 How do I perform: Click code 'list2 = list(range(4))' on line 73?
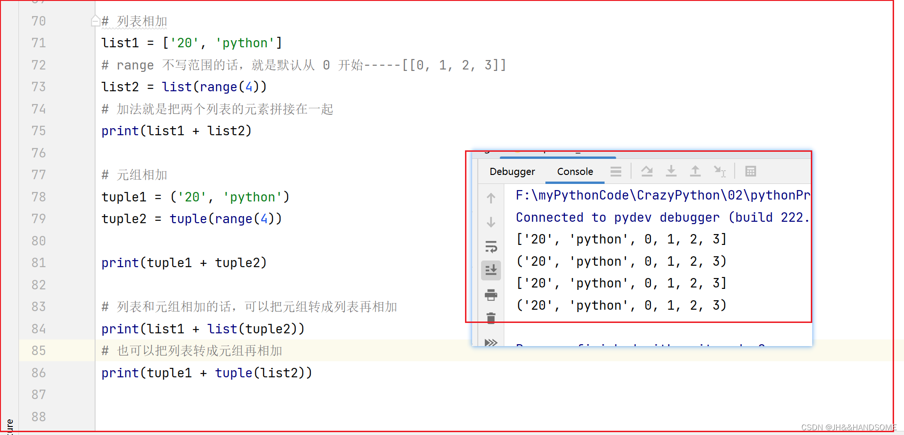click(x=184, y=87)
